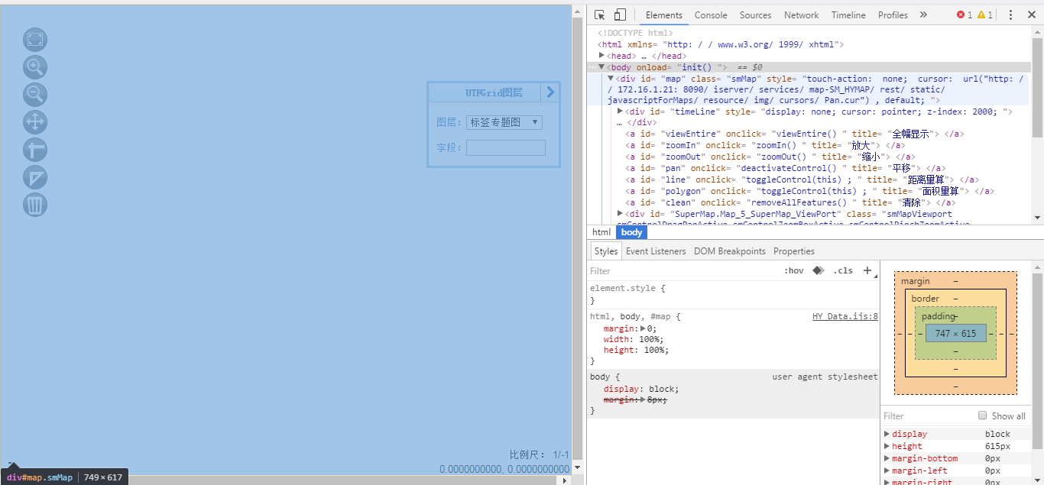The height and width of the screenshot is (485, 1044).
Task: Clear all features with the trash icon
Action: (x=35, y=205)
